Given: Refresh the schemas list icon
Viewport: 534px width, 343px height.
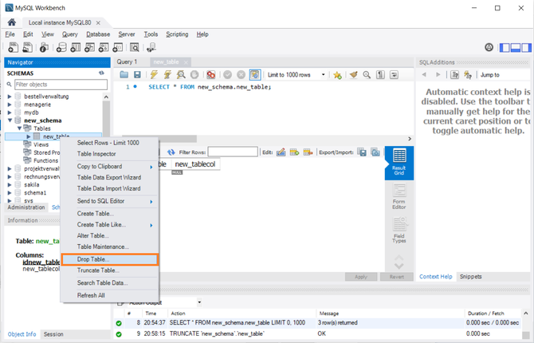Looking at the screenshot, I should (101, 73).
